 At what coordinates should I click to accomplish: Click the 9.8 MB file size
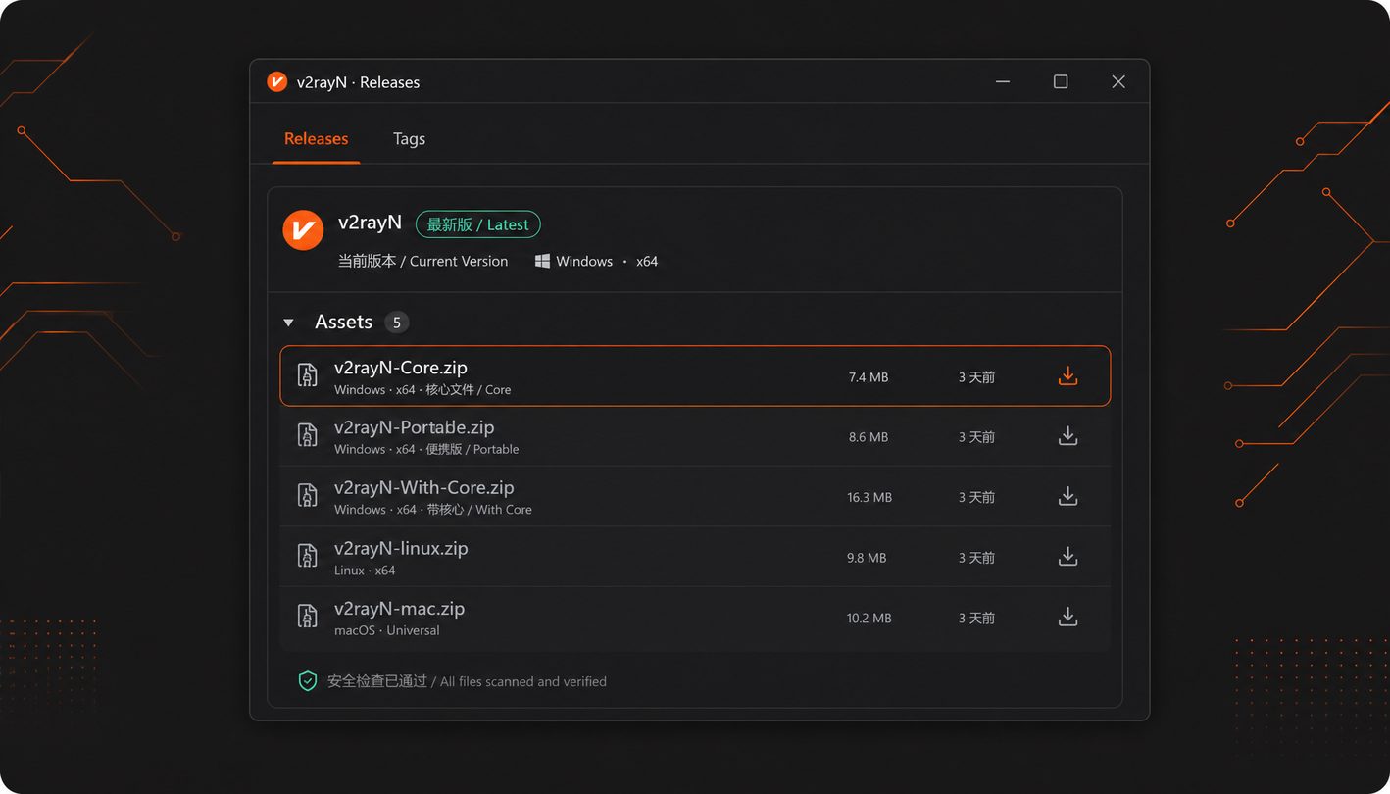tap(867, 558)
